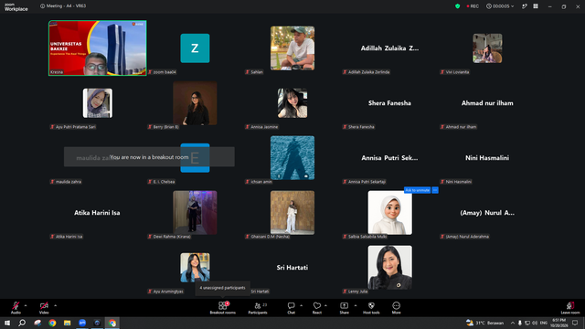Open Windows taskbar search
Viewport: 585px width, 329px height.
click(x=22, y=323)
